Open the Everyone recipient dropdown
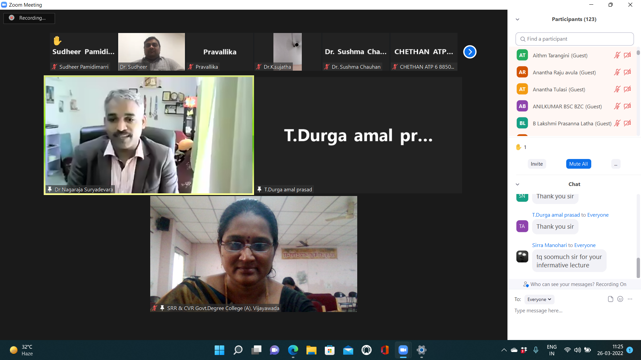641x360 pixels. [x=539, y=299]
